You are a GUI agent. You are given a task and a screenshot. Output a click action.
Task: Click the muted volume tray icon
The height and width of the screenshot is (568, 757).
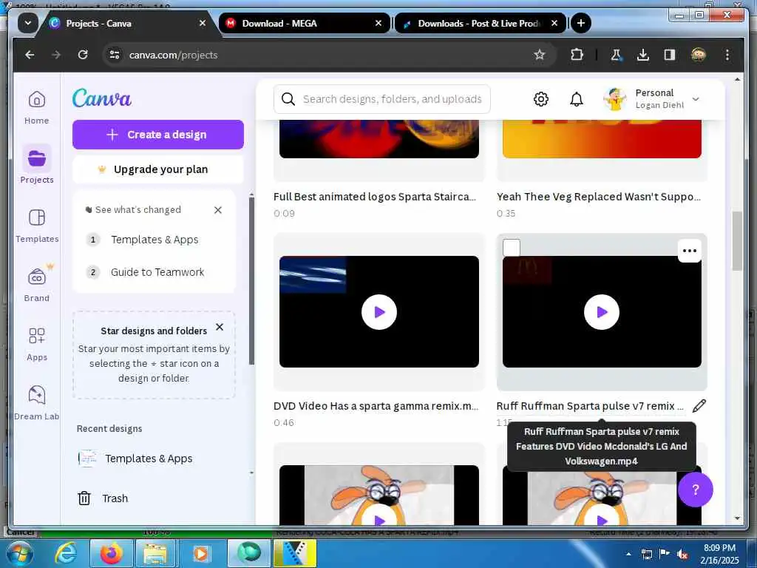coord(682,554)
